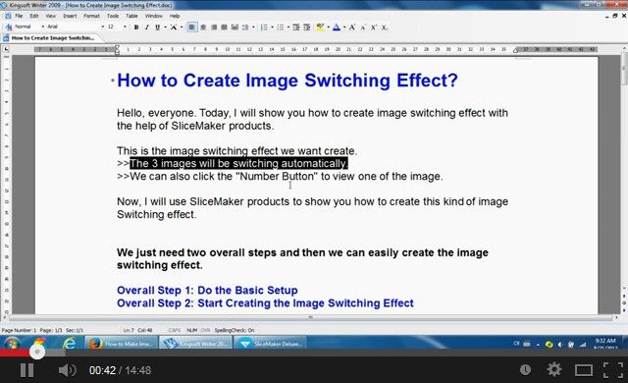Open the View menu
The width and height of the screenshot is (628, 383).
pos(50,16)
